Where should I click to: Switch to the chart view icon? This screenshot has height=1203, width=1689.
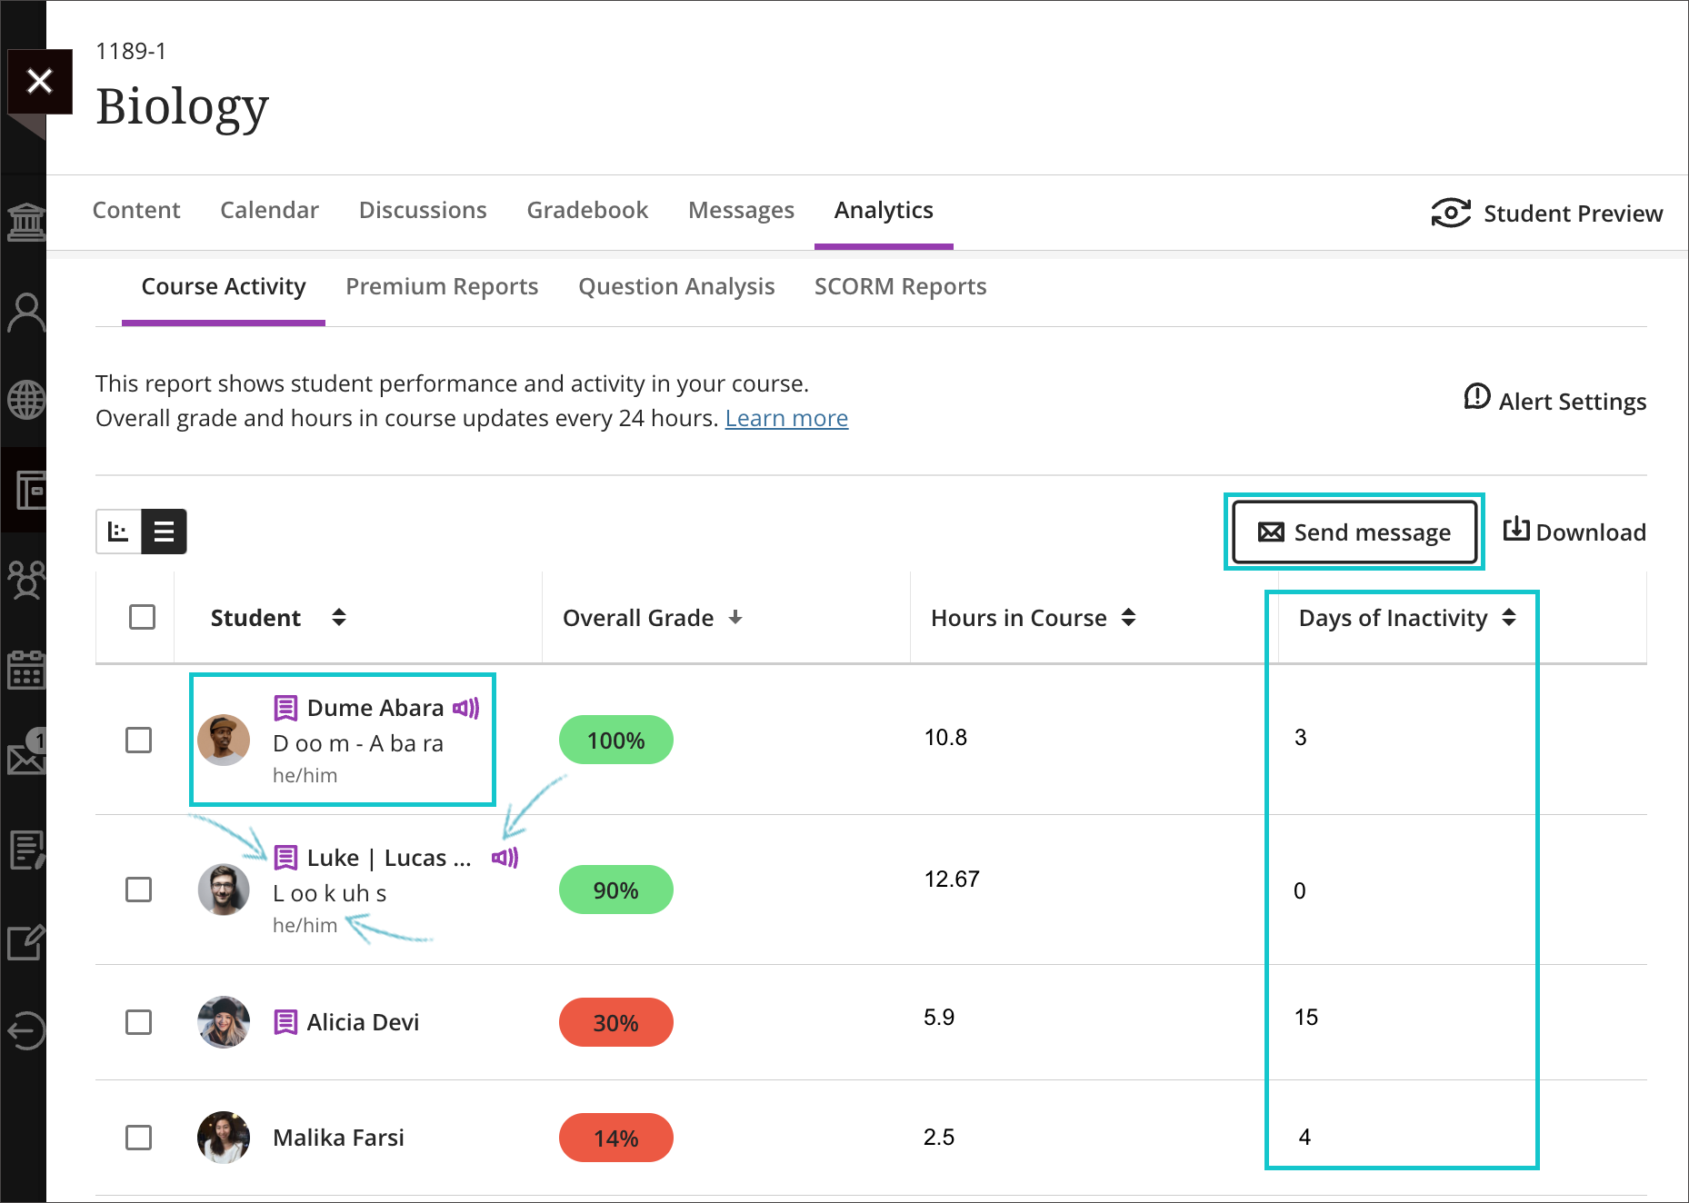[118, 532]
